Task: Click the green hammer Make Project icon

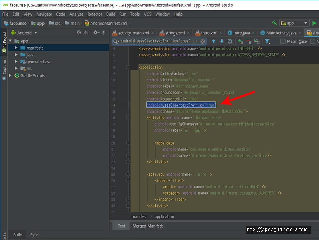Action: coord(274,23)
